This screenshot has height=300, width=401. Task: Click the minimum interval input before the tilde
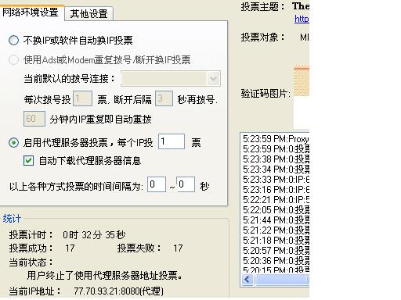coord(157,184)
